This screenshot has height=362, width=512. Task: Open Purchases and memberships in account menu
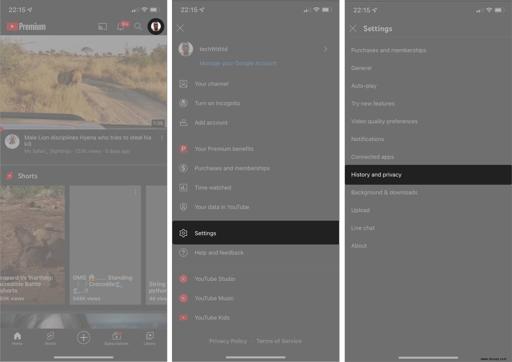[x=256, y=168]
